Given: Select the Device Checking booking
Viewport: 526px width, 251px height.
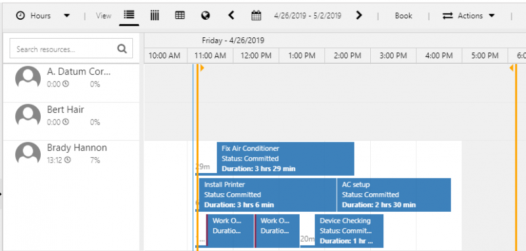Looking at the screenshot, I should 349,231.
